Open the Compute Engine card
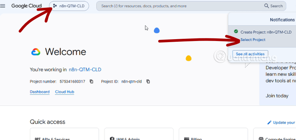The width and height of the screenshot is (296, 140). (x=275, y=134)
